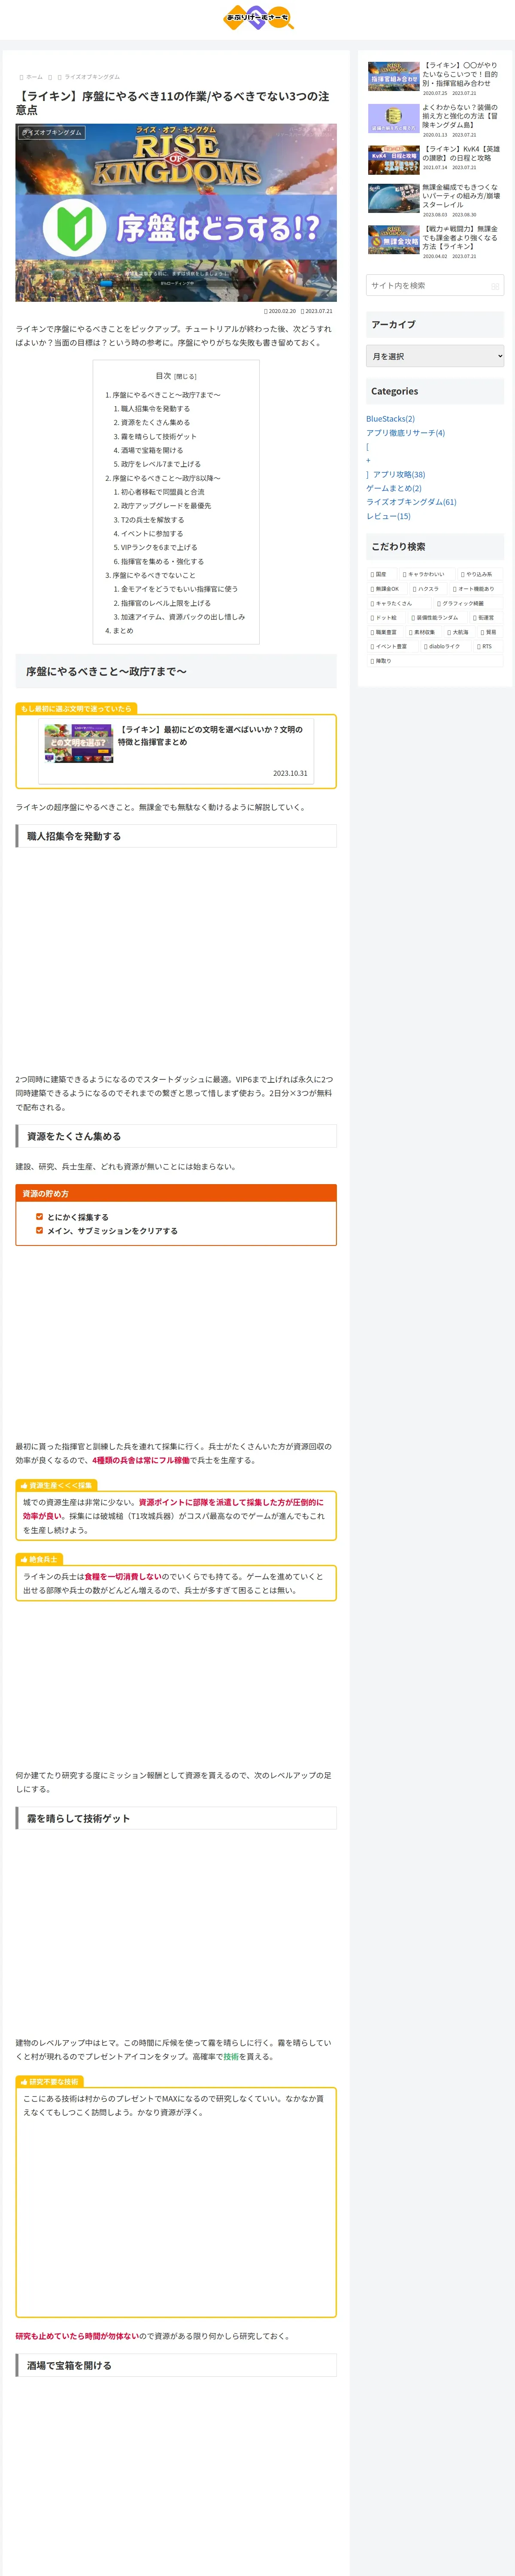Jump to 霧を晴らして技術ゲット in contents
Viewport: 515px width, 2576px height.
(159, 437)
